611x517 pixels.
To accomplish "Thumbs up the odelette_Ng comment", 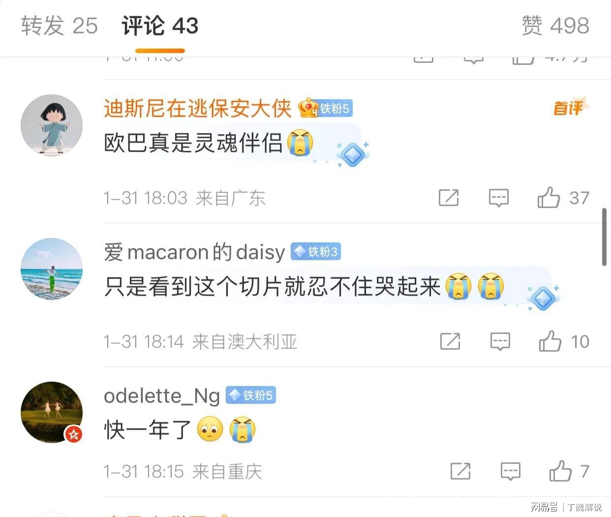I will click(561, 471).
